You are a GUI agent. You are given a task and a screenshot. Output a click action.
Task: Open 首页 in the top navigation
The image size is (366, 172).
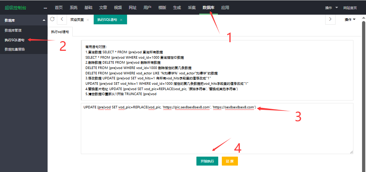pos(59,8)
